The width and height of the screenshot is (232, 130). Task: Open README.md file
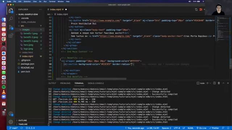(27, 68)
